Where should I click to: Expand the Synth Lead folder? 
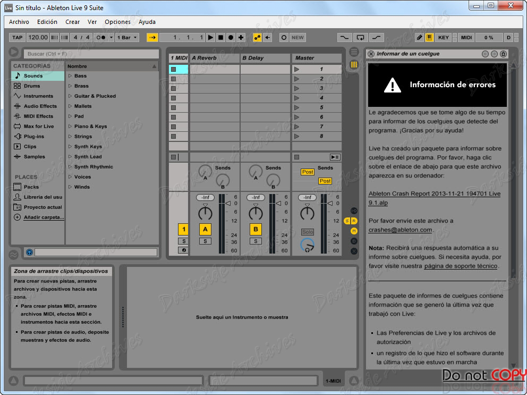(70, 156)
